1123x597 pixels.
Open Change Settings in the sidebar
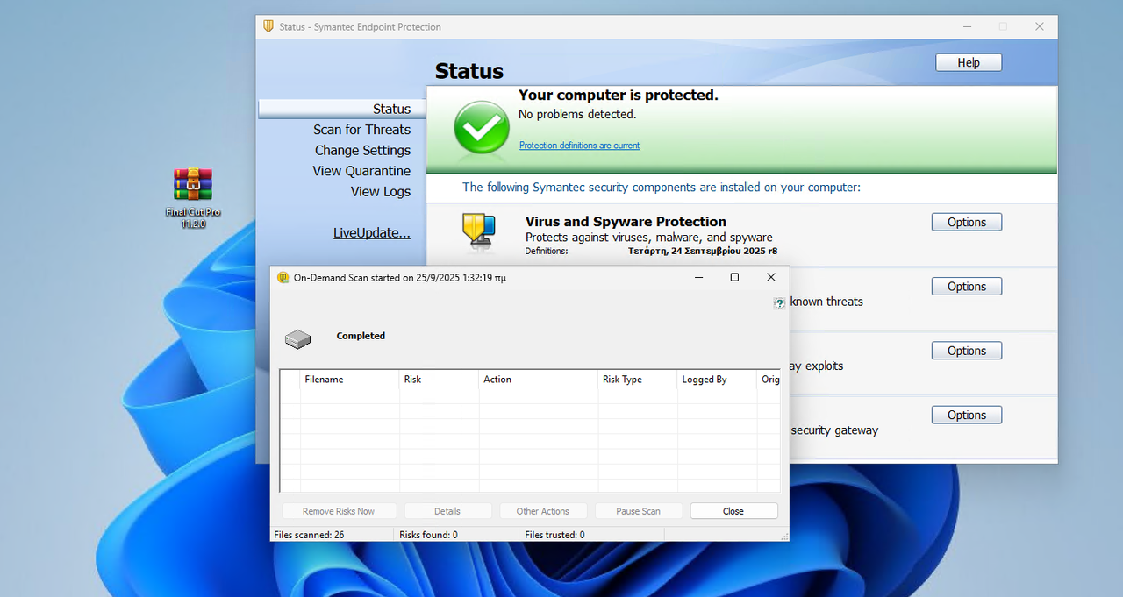(x=362, y=151)
